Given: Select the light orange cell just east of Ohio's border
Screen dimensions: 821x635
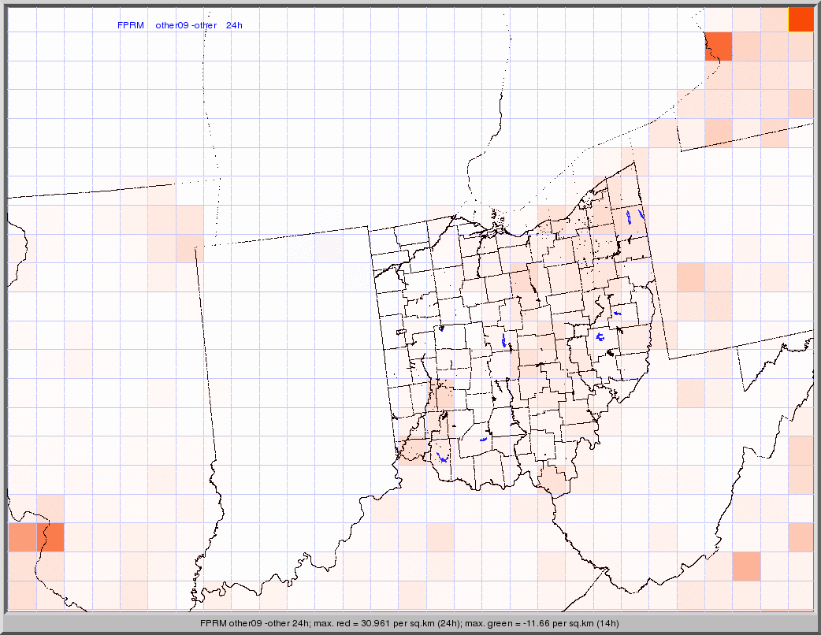Looking at the screenshot, I should (x=690, y=277).
